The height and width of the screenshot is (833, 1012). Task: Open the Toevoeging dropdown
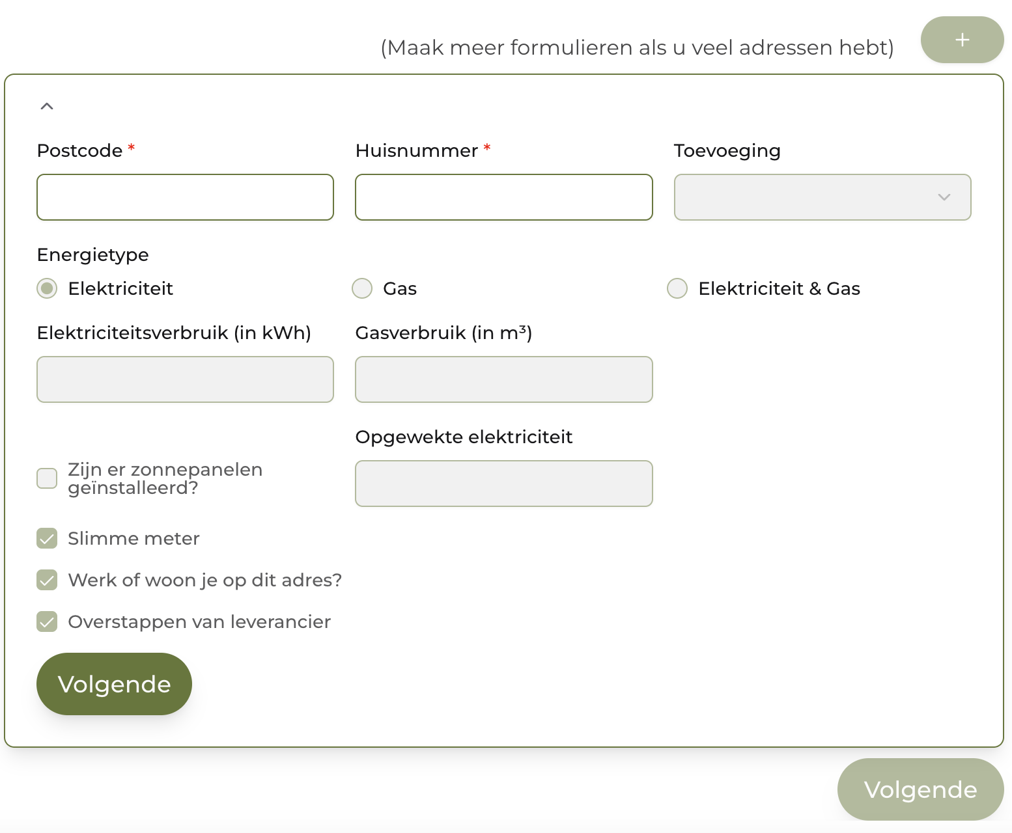822,197
